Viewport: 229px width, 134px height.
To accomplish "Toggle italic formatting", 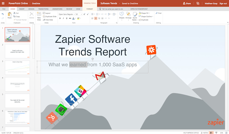I will pos(63,18).
